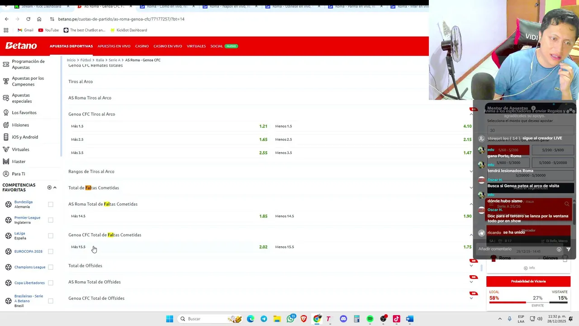Switch to Roma - Napoli en vivo tab
Image resolution: width=579 pixels, height=326 pixels.
230,6
